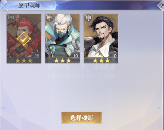Click the class icon on bearded character card
The width and height of the screenshot is (164, 130).
pos(88,18)
